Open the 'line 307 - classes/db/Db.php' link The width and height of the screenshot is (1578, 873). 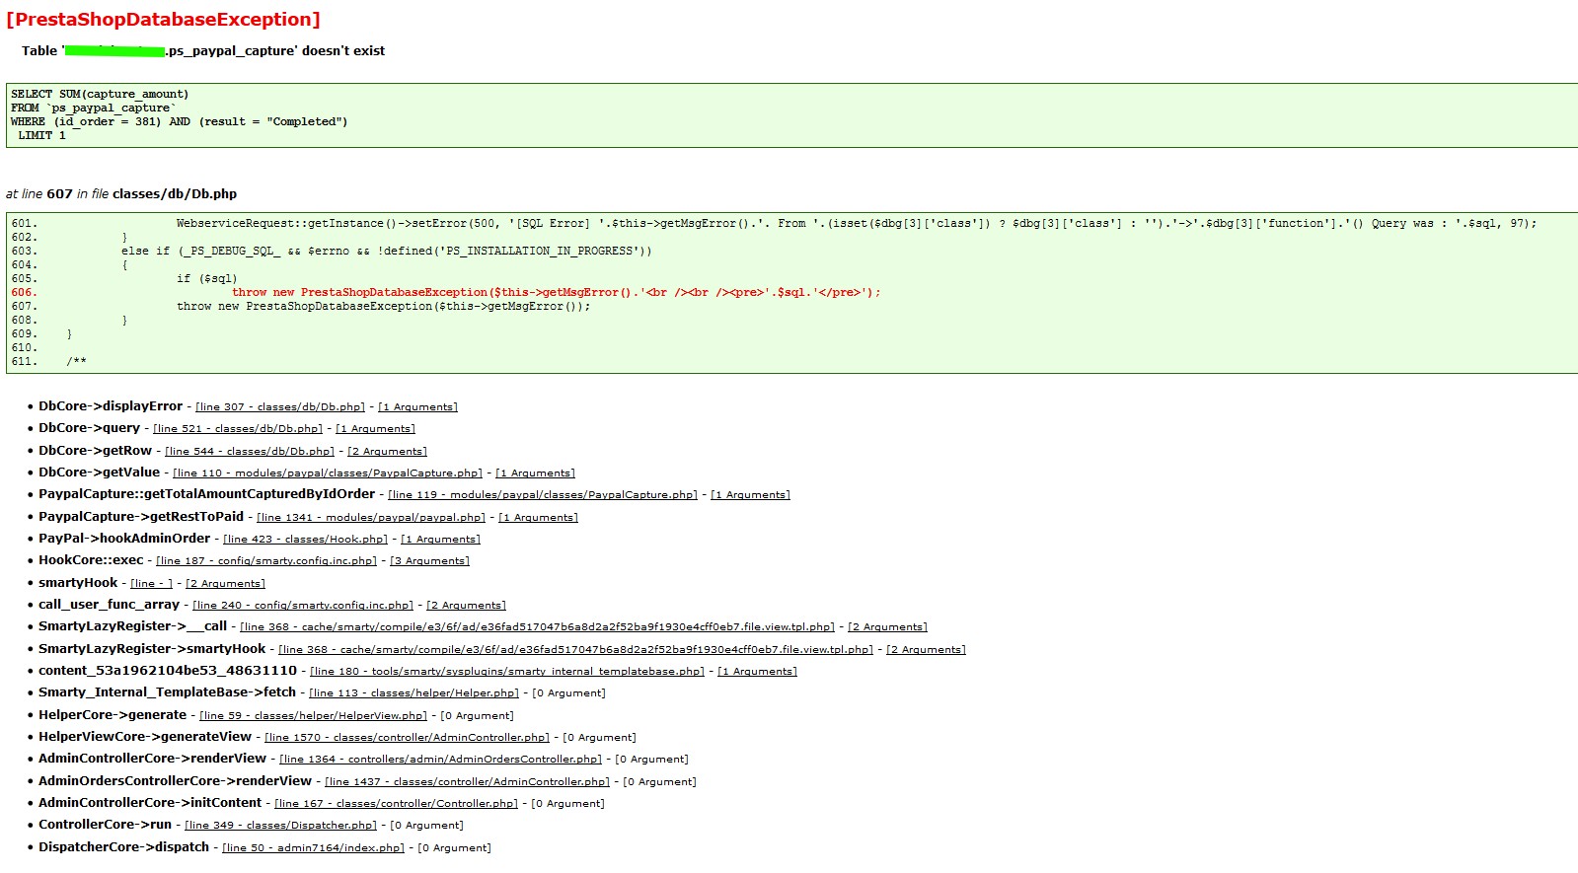click(280, 407)
